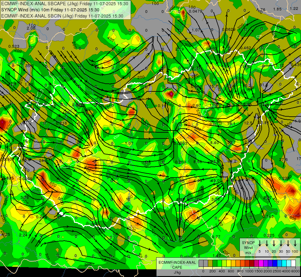Click the 30 m/s wind arrow in legend

tap(281, 243)
